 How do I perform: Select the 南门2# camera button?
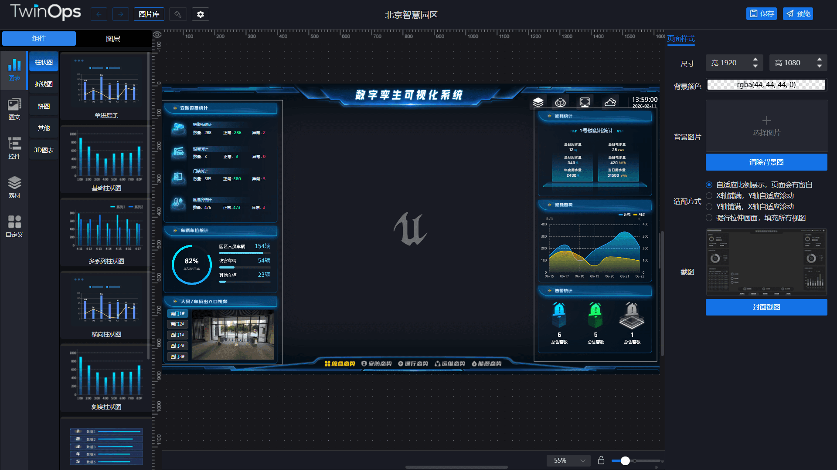pos(177,324)
